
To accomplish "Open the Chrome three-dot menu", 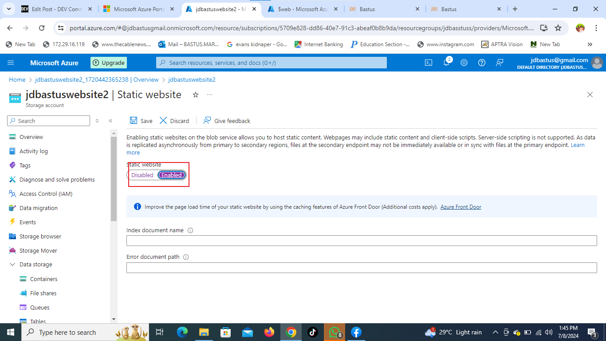I will 596,28.
